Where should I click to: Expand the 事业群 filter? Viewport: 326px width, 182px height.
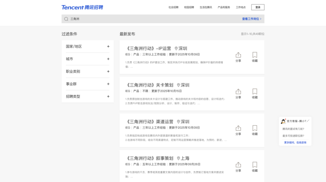point(108,84)
